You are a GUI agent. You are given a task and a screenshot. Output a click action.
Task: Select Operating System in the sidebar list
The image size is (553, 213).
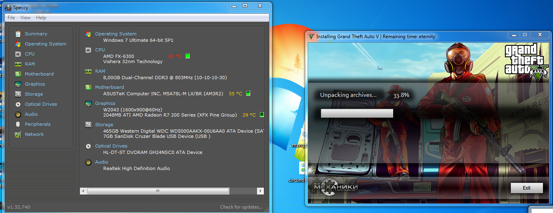(x=45, y=44)
